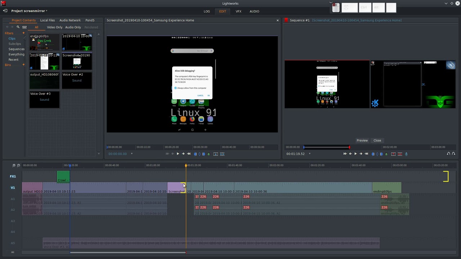The image size is (461, 259).
Task: Click the Preview button
Action: (x=362, y=140)
